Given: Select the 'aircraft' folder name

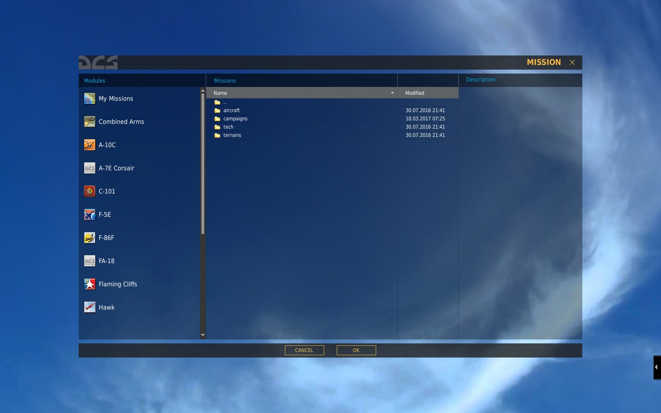Looking at the screenshot, I should [232, 111].
